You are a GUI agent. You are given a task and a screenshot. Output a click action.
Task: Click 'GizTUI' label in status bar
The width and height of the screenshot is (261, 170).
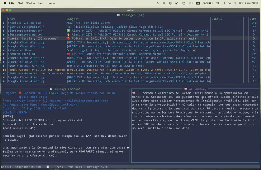[x=6, y=167]
